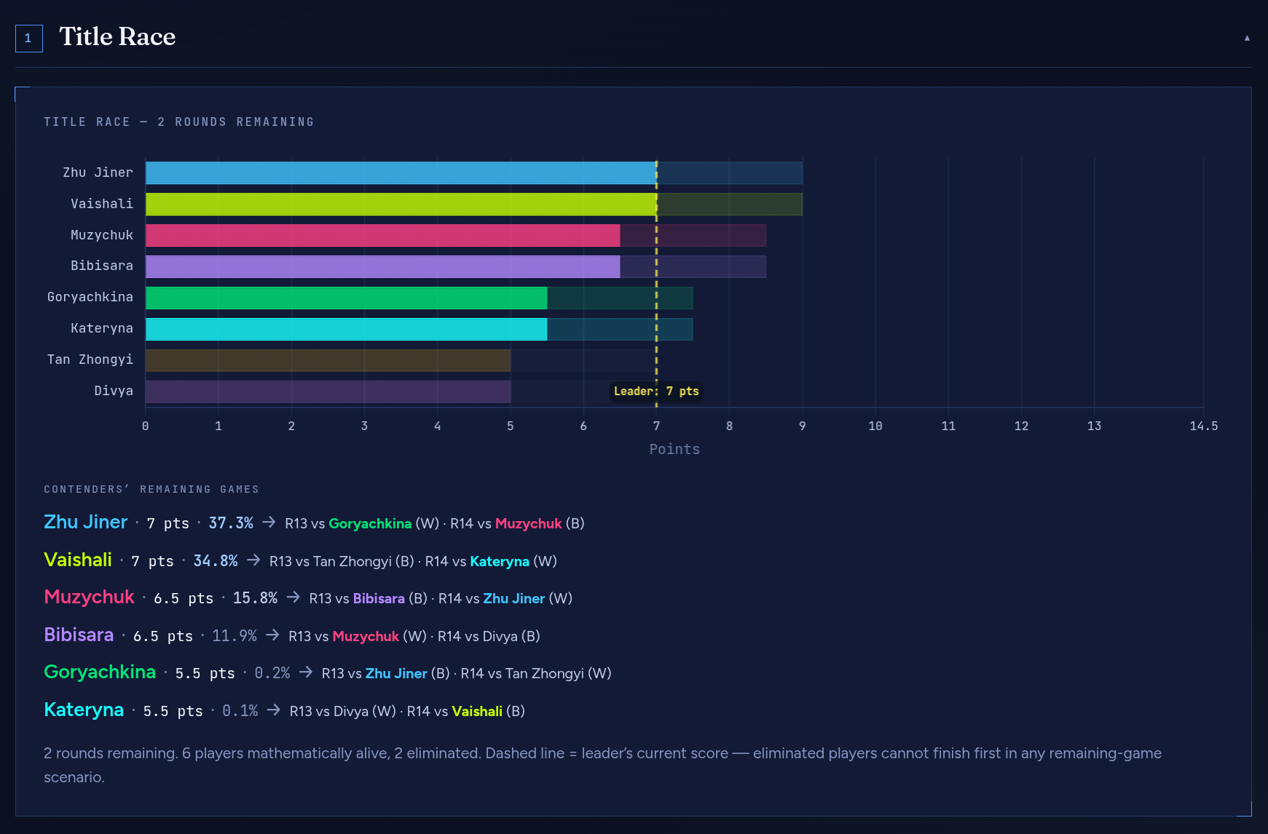Click the Leader: 7 pts marker label
The height and width of the screenshot is (834, 1268).
pos(655,392)
